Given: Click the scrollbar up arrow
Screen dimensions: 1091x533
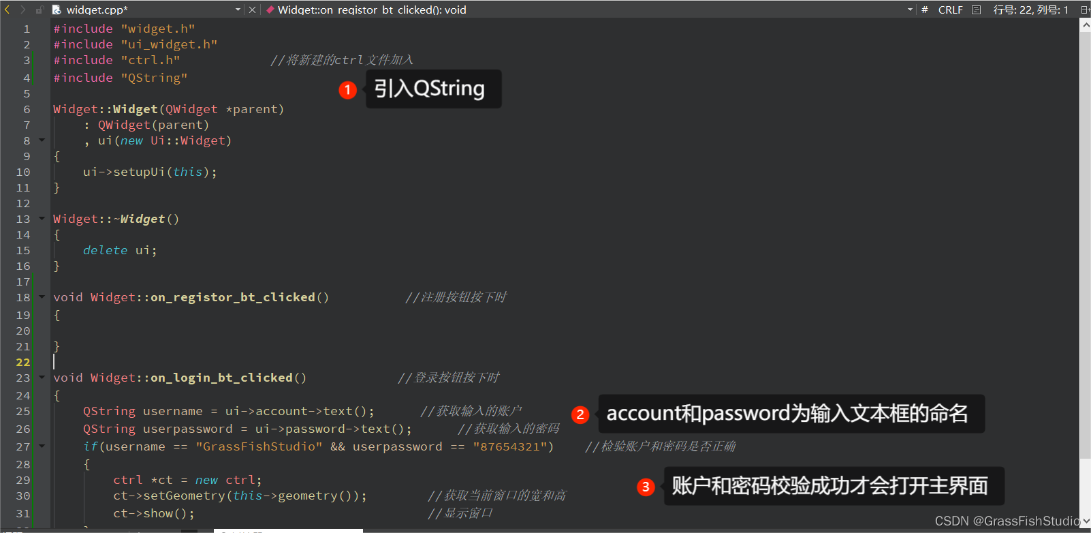Looking at the screenshot, I should (1086, 25).
